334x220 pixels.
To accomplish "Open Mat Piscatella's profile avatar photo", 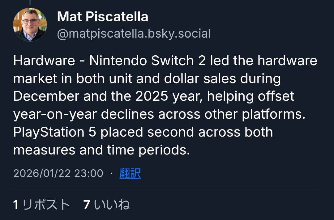I will coord(30,25).
